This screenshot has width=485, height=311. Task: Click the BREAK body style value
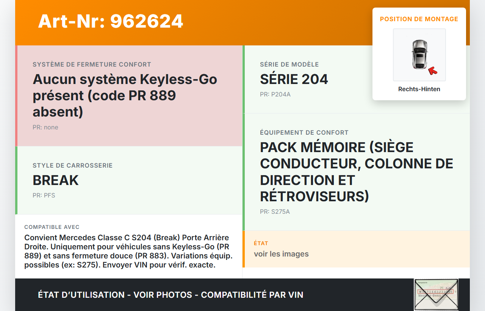pos(56,180)
